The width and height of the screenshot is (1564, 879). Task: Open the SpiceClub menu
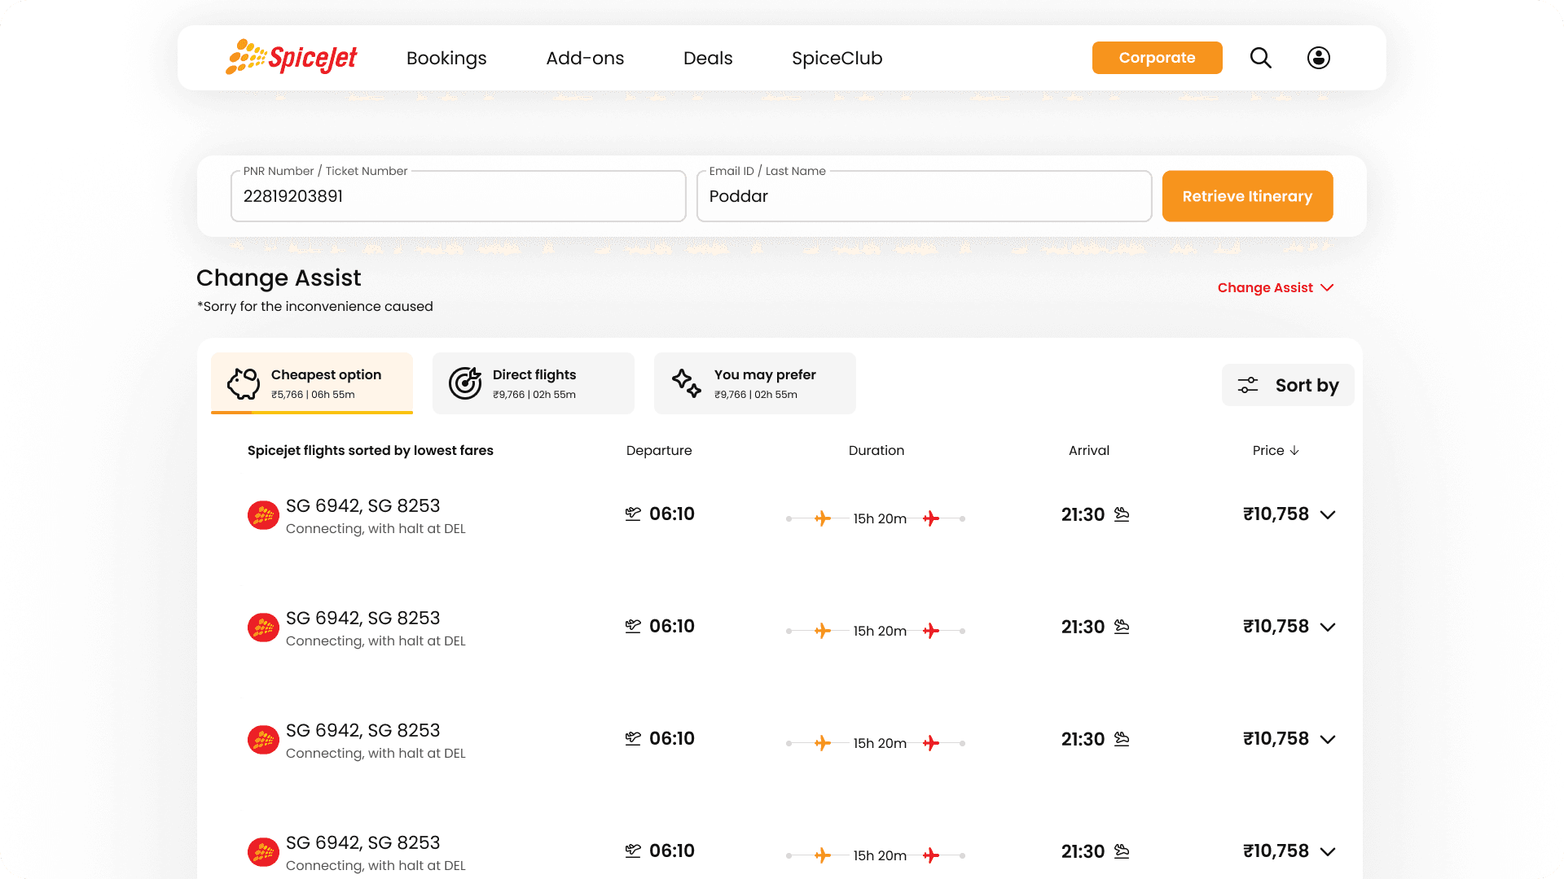point(837,59)
